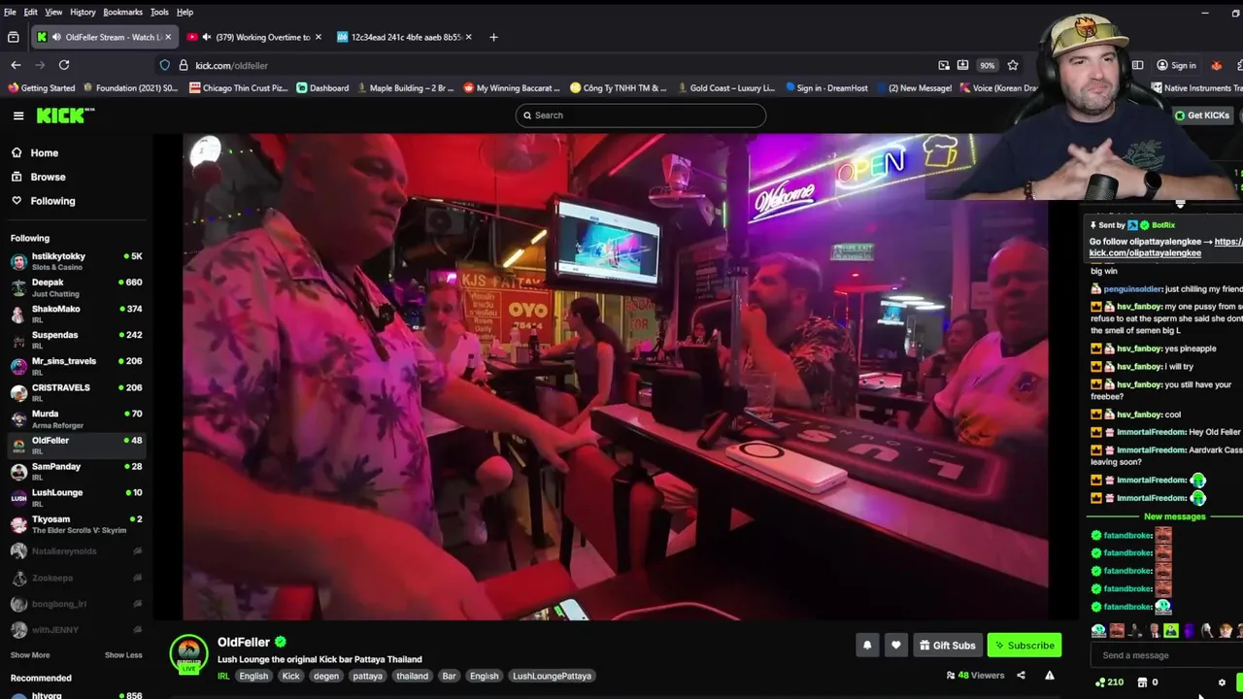1243x699 pixels.
Task: Click the Following heart icon in sidebar
Action: click(17, 200)
